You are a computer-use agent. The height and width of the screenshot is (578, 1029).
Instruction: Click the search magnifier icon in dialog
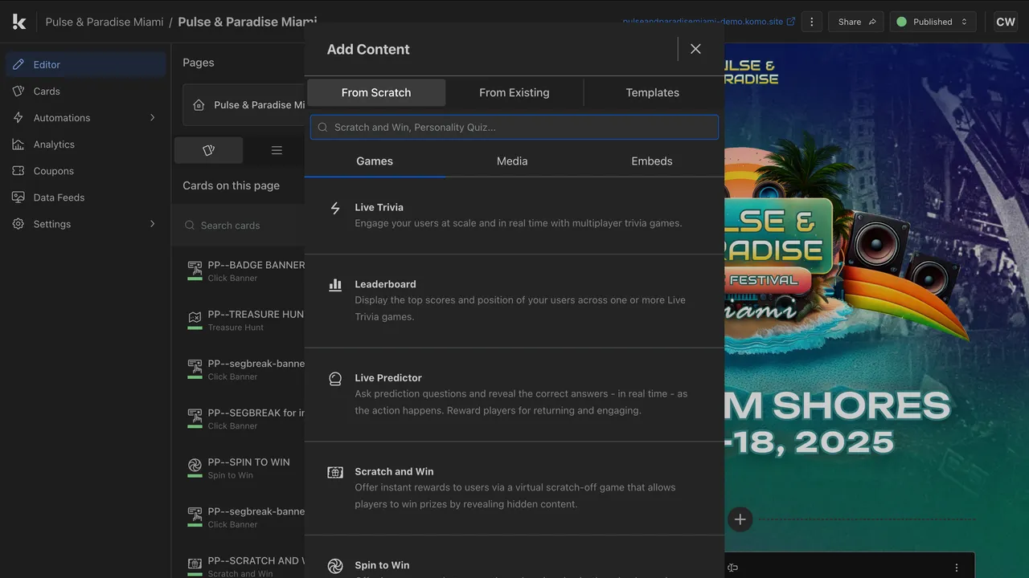pyautogui.click(x=323, y=127)
